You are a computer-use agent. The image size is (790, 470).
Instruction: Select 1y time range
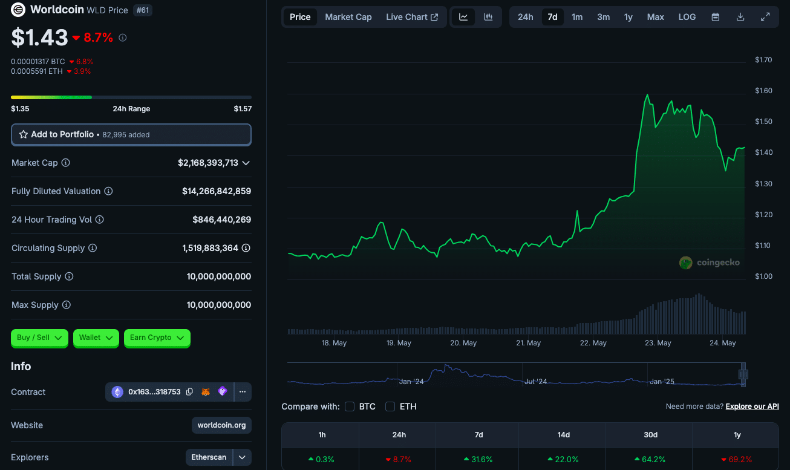pos(628,17)
